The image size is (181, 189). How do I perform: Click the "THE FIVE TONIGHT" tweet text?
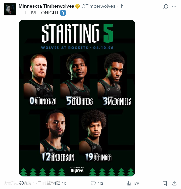coord(39,13)
